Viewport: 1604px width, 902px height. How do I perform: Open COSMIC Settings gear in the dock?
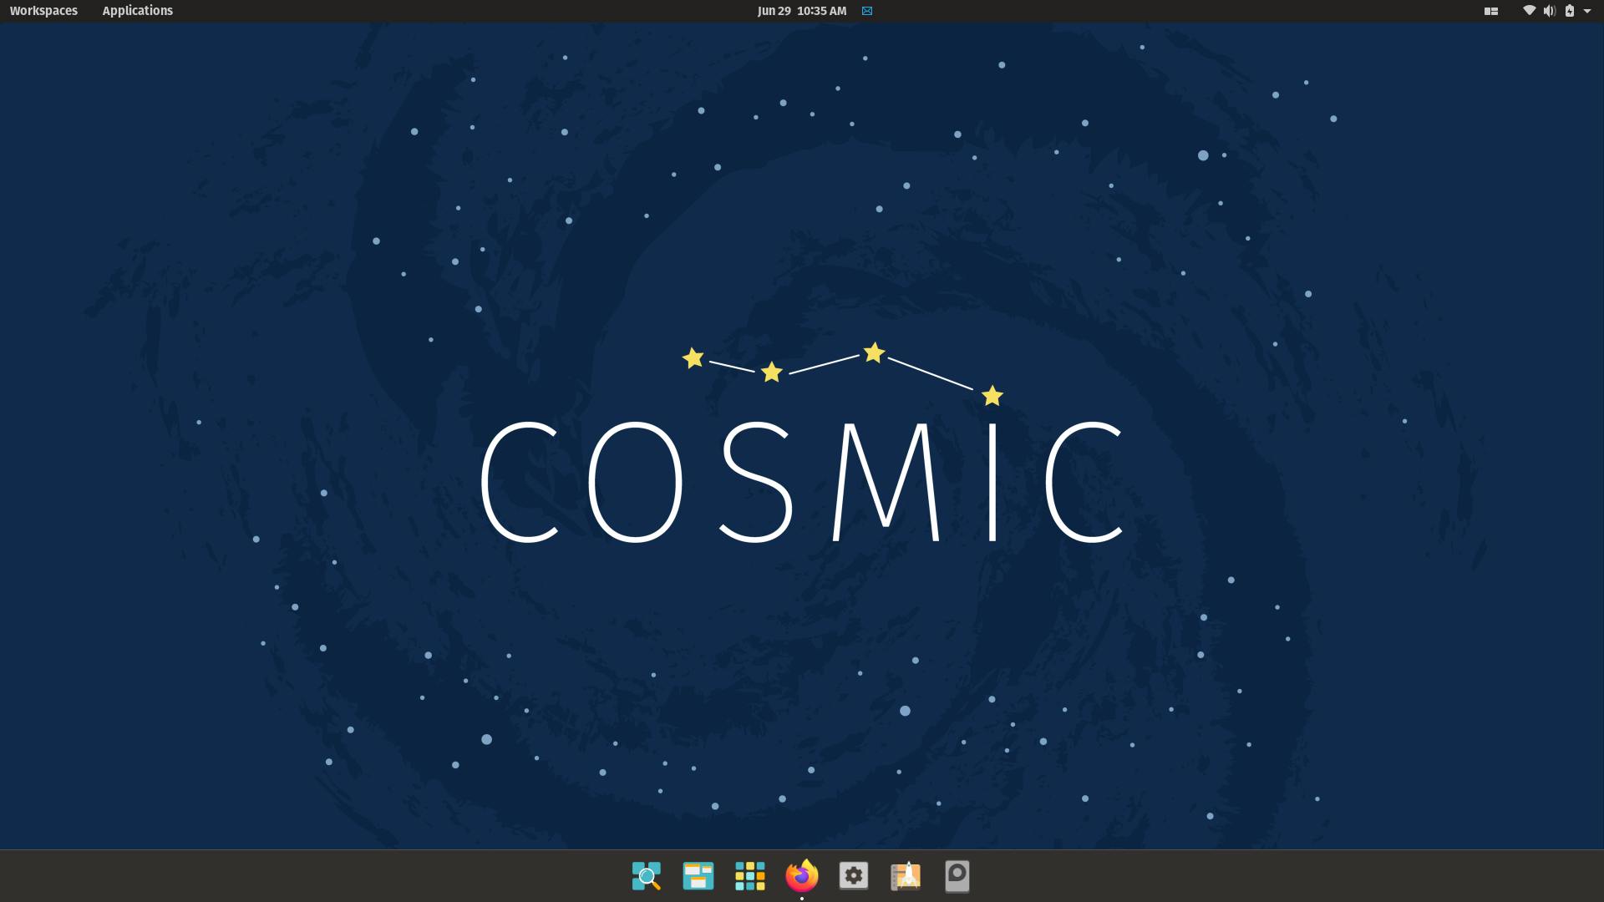[853, 876]
